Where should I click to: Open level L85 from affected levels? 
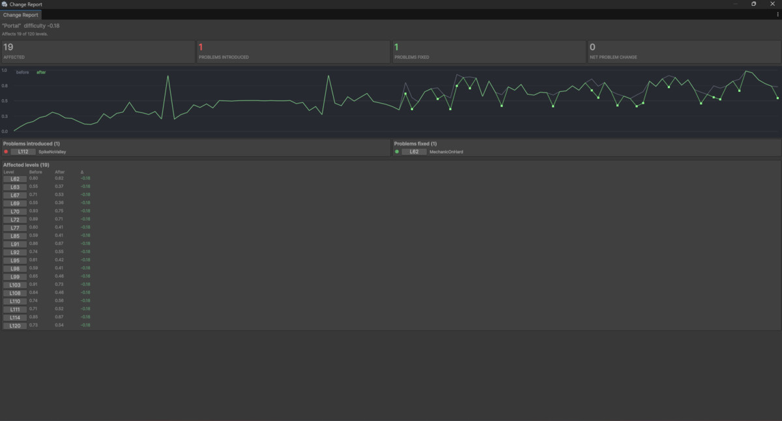15,236
